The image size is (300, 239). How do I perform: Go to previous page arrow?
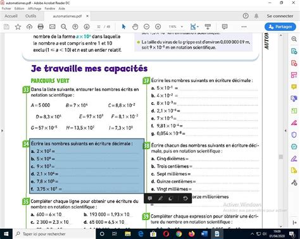(75, 27)
